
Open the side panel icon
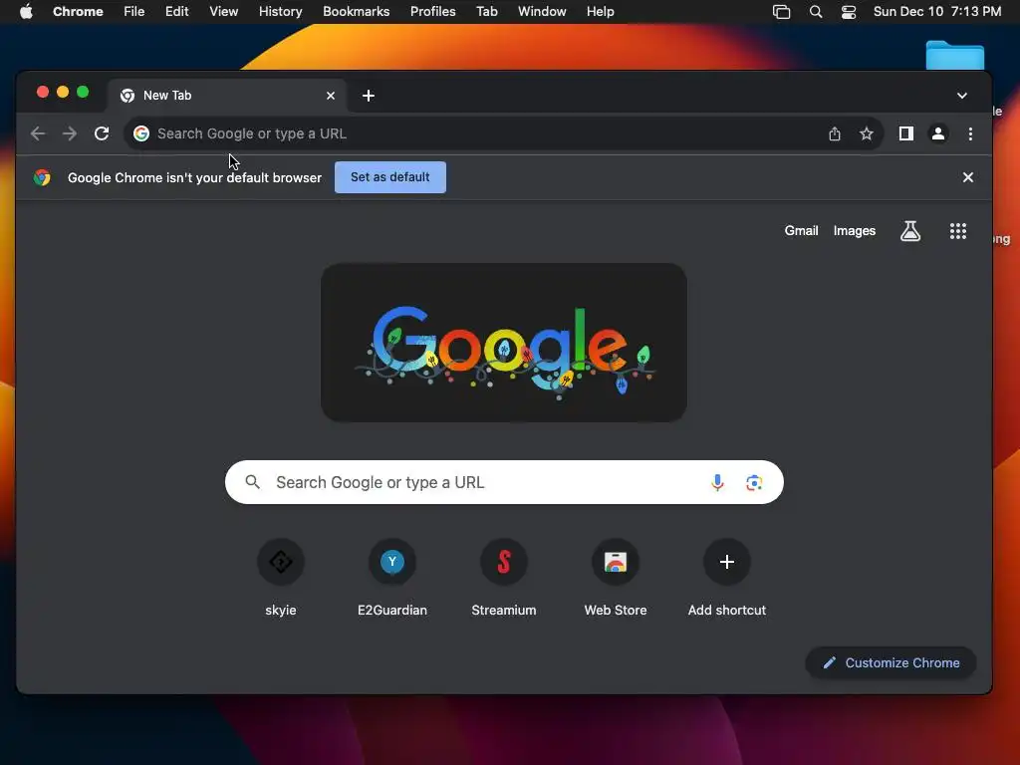pyautogui.click(x=906, y=134)
